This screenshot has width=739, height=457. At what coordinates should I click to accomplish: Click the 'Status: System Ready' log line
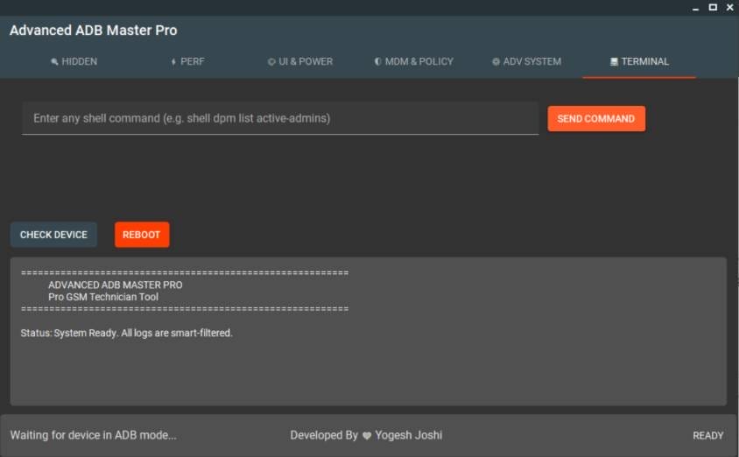(126, 333)
